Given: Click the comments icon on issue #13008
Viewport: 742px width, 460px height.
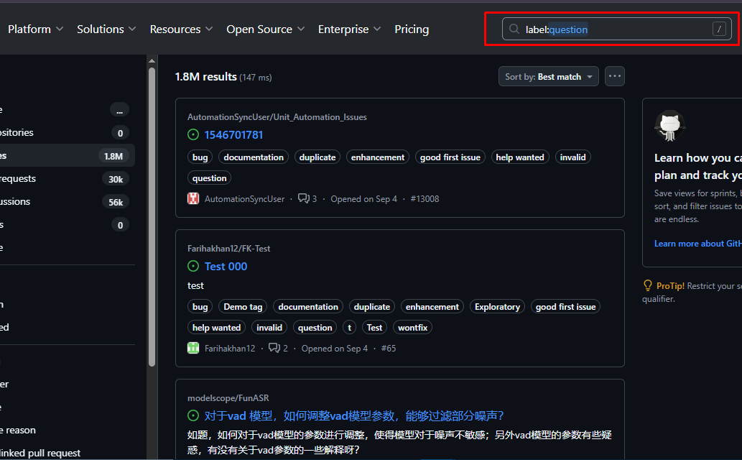Looking at the screenshot, I should [303, 198].
